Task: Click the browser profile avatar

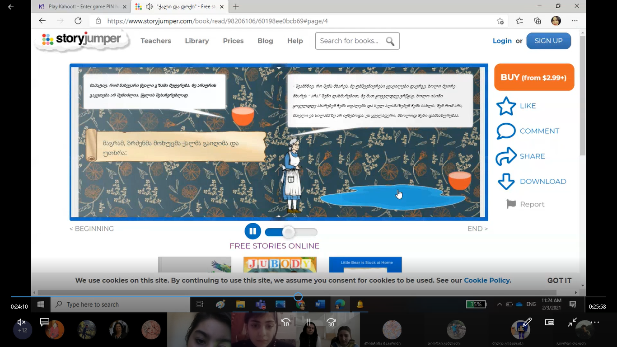Action: click(556, 21)
